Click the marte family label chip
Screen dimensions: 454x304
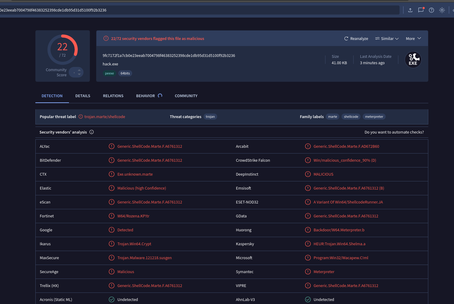point(333,117)
